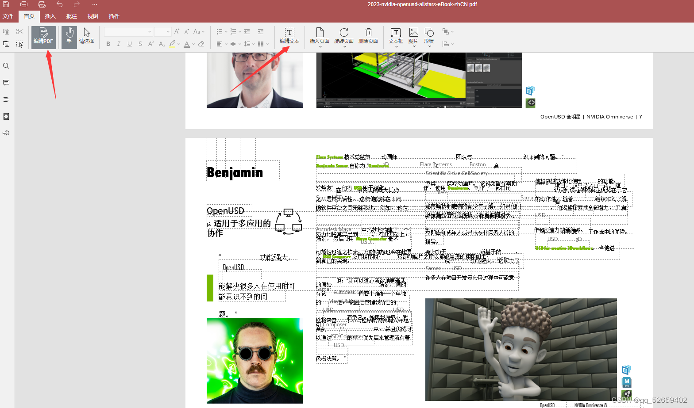Viewport: 694px width, 408px height.
Task: Activate the marquee select area tool
Action: point(19,44)
